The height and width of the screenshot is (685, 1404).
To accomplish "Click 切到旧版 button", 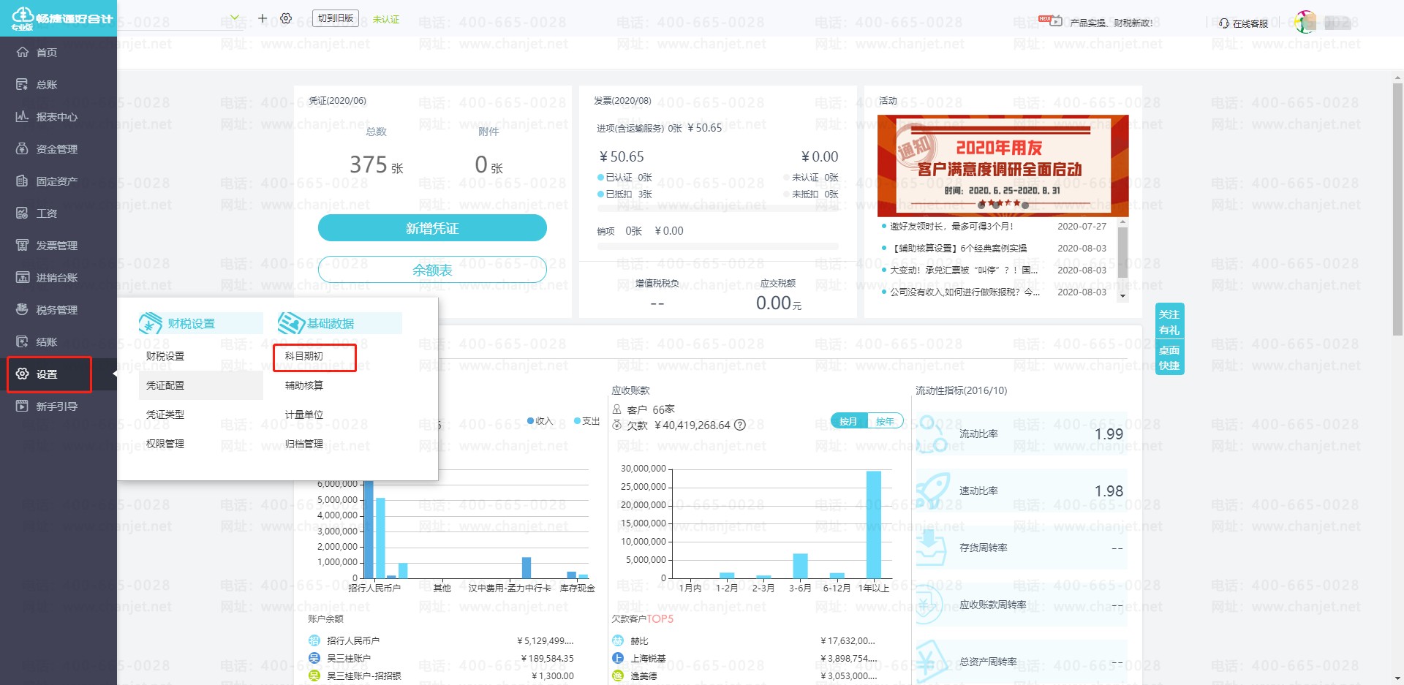I will (x=336, y=18).
